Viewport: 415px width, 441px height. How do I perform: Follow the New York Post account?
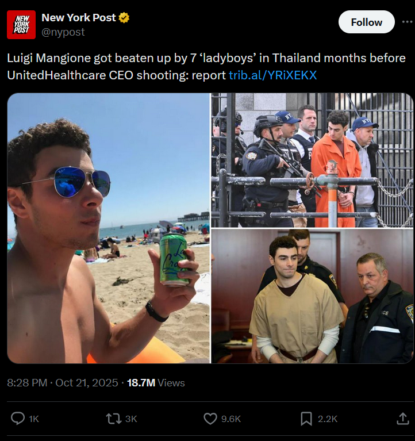(x=366, y=22)
